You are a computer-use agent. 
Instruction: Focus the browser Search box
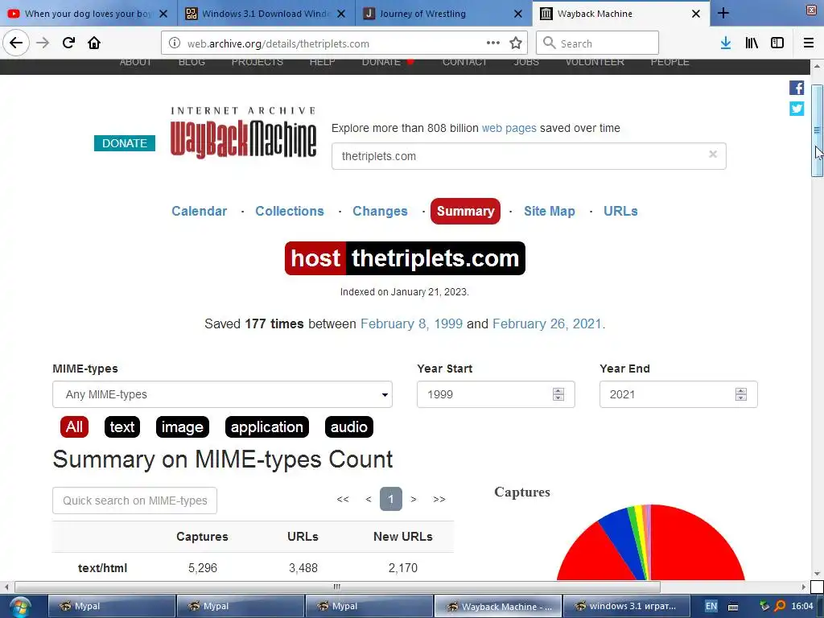point(597,43)
